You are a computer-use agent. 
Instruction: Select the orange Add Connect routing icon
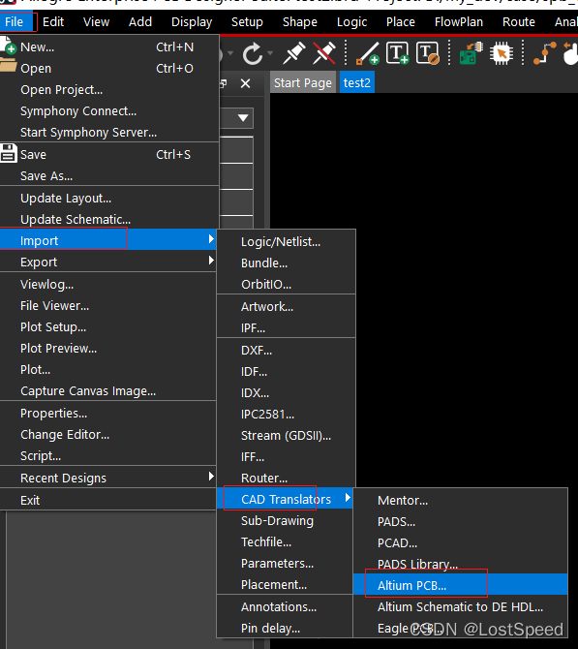pyautogui.click(x=544, y=53)
